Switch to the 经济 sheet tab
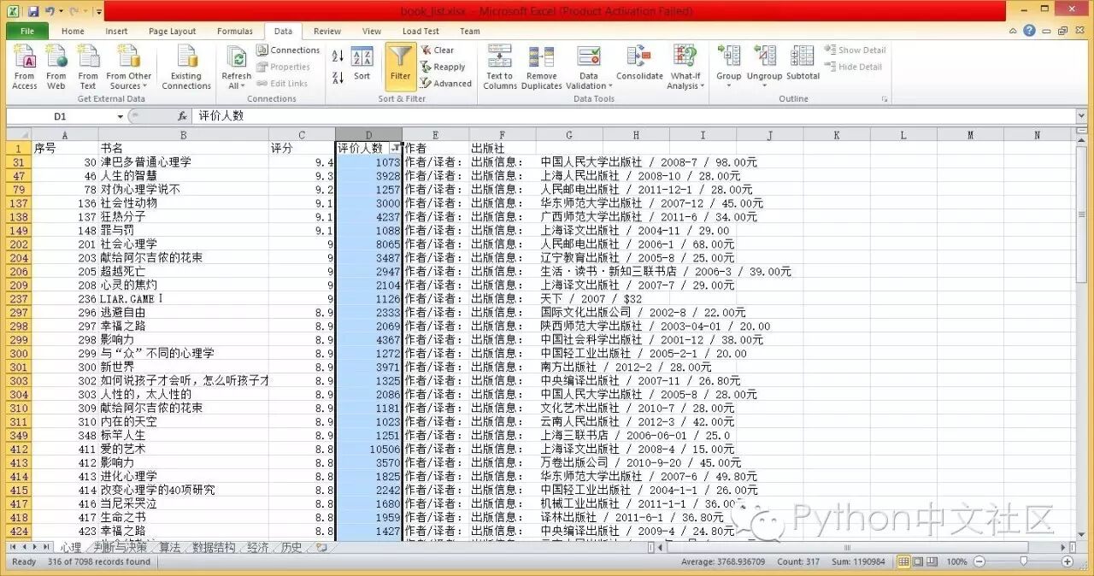This screenshot has height=576, width=1094. pyautogui.click(x=257, y=547)
